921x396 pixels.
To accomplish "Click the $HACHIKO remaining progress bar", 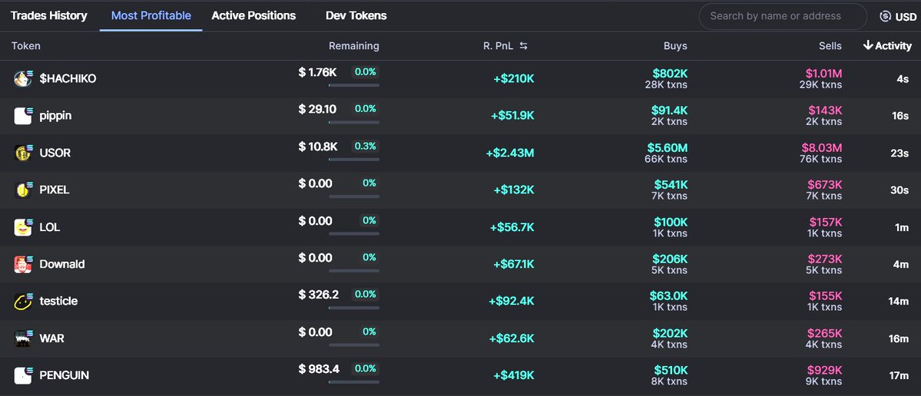I will (x=353, y=85).
